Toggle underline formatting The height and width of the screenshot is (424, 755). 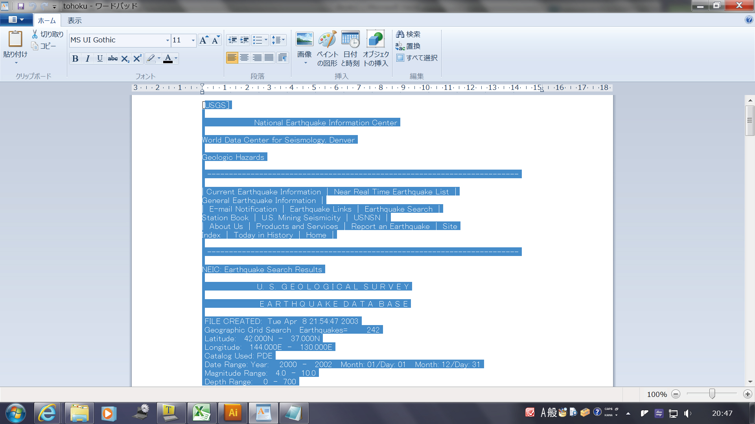100,58
